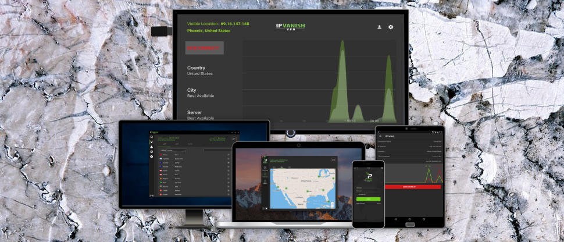Image resolution: width=564 pixels, height=242 pixels.
Task: Click the Chicago server marker on the map
Action: (319, 176)
